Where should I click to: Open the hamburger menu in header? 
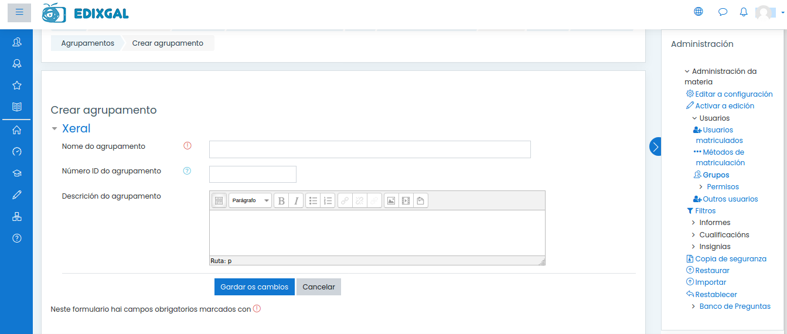pos(19,12)
